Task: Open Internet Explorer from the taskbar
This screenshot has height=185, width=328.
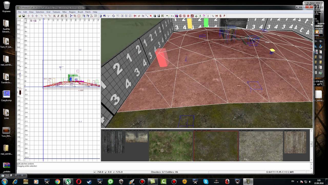Action: tap(15, 182)
